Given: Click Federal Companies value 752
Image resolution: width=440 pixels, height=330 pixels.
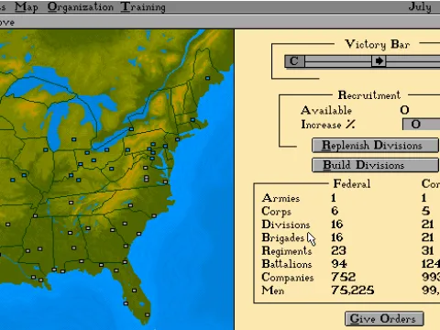Looking at the screenshot, I should (344, 277).
